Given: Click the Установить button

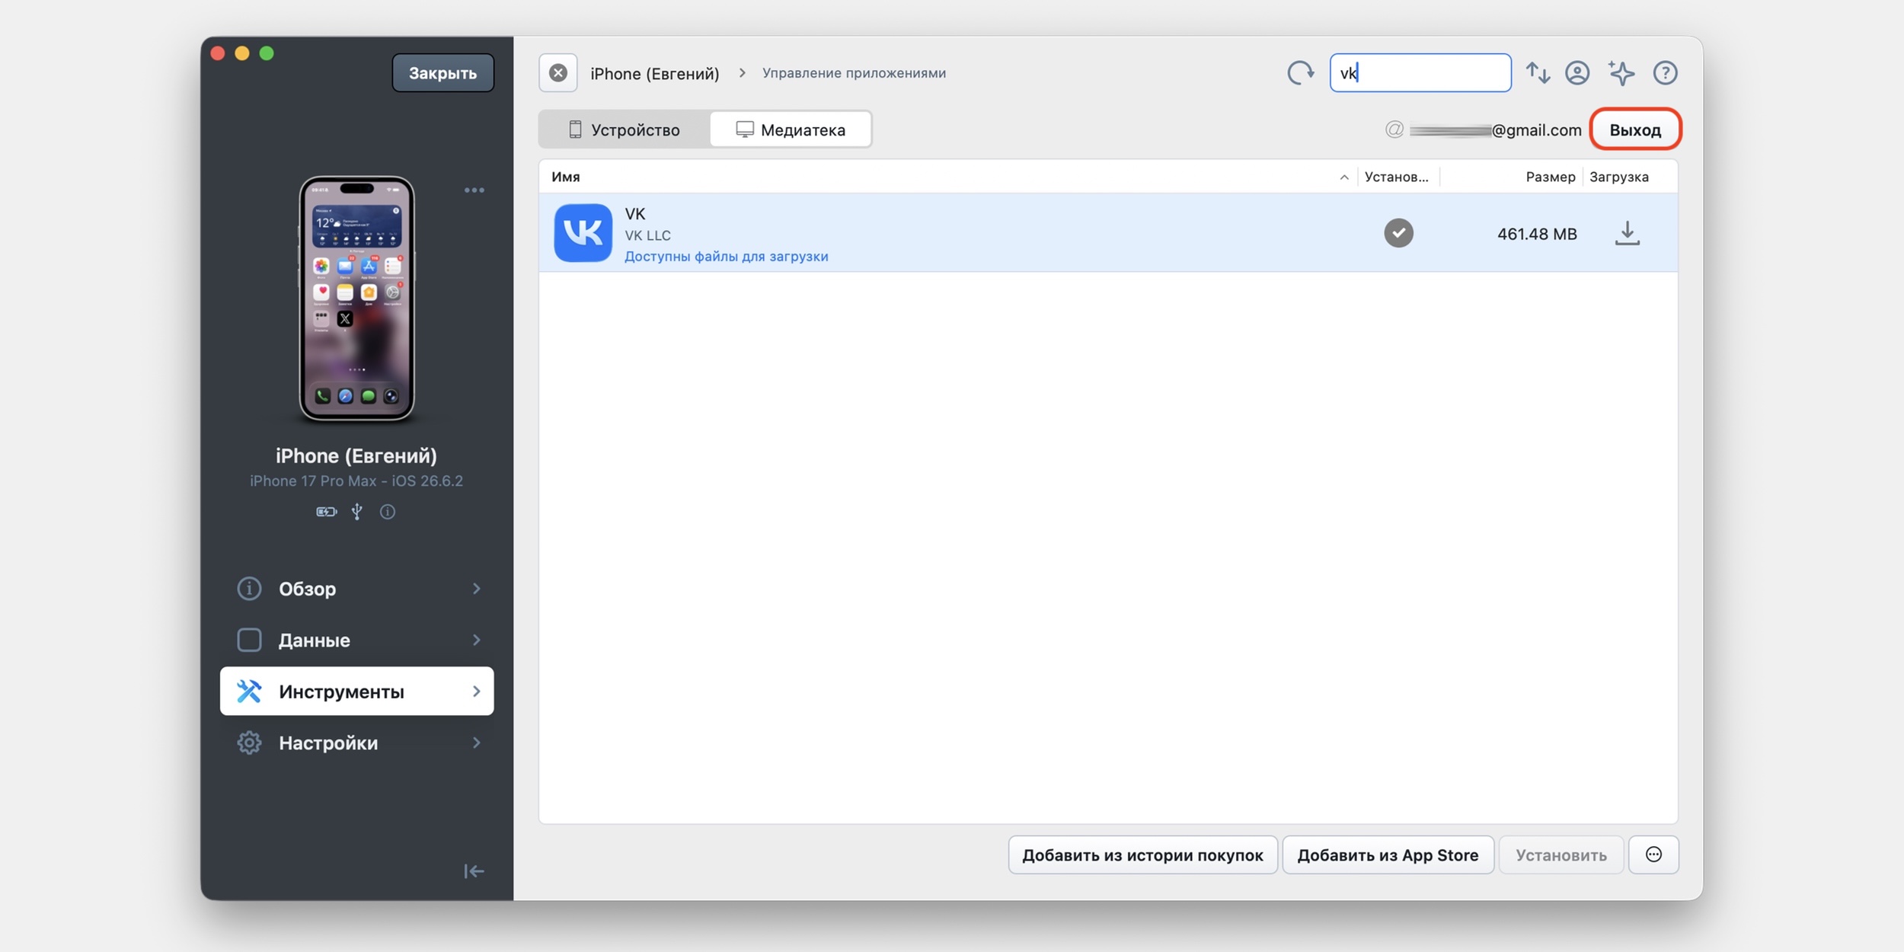Looking at the screenshot, I should [1561, 855].
